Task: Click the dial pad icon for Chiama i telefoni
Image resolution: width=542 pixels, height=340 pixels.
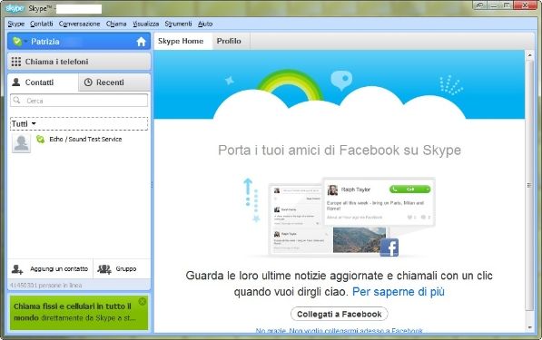Action: click(16, 62)
